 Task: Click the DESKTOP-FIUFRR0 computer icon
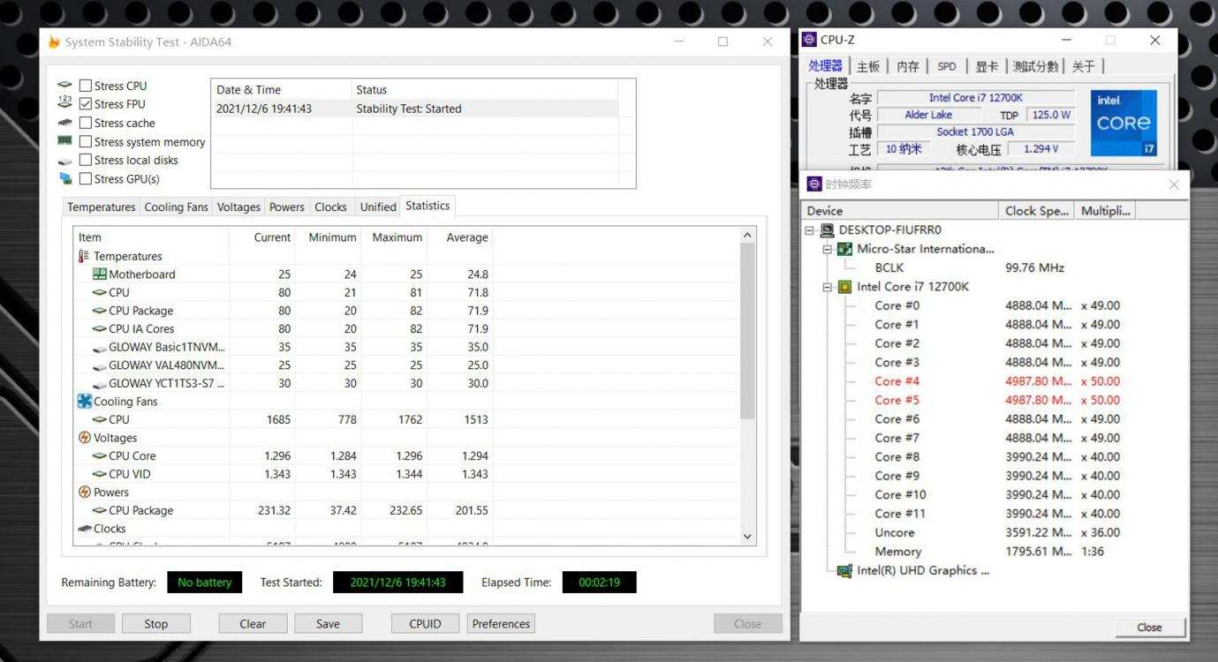(x=828, y=230)
